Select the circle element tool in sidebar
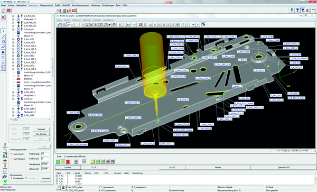The width and height of the screenshot is (317, 192). tap(3, 42)
